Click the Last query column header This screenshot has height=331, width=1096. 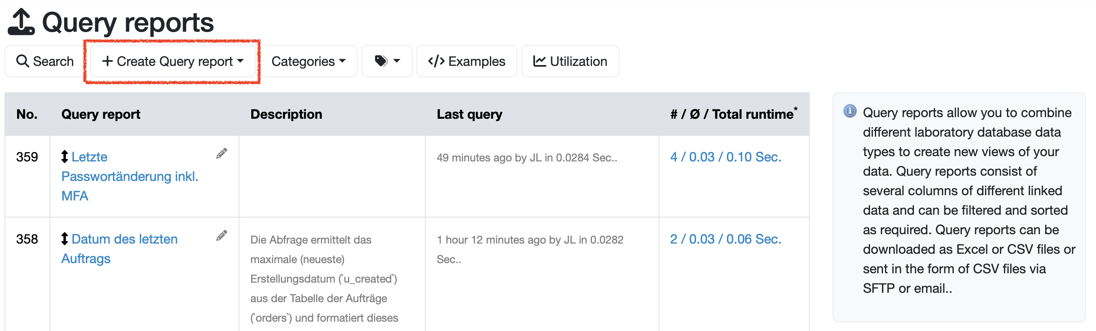click(x=469, y=114)
